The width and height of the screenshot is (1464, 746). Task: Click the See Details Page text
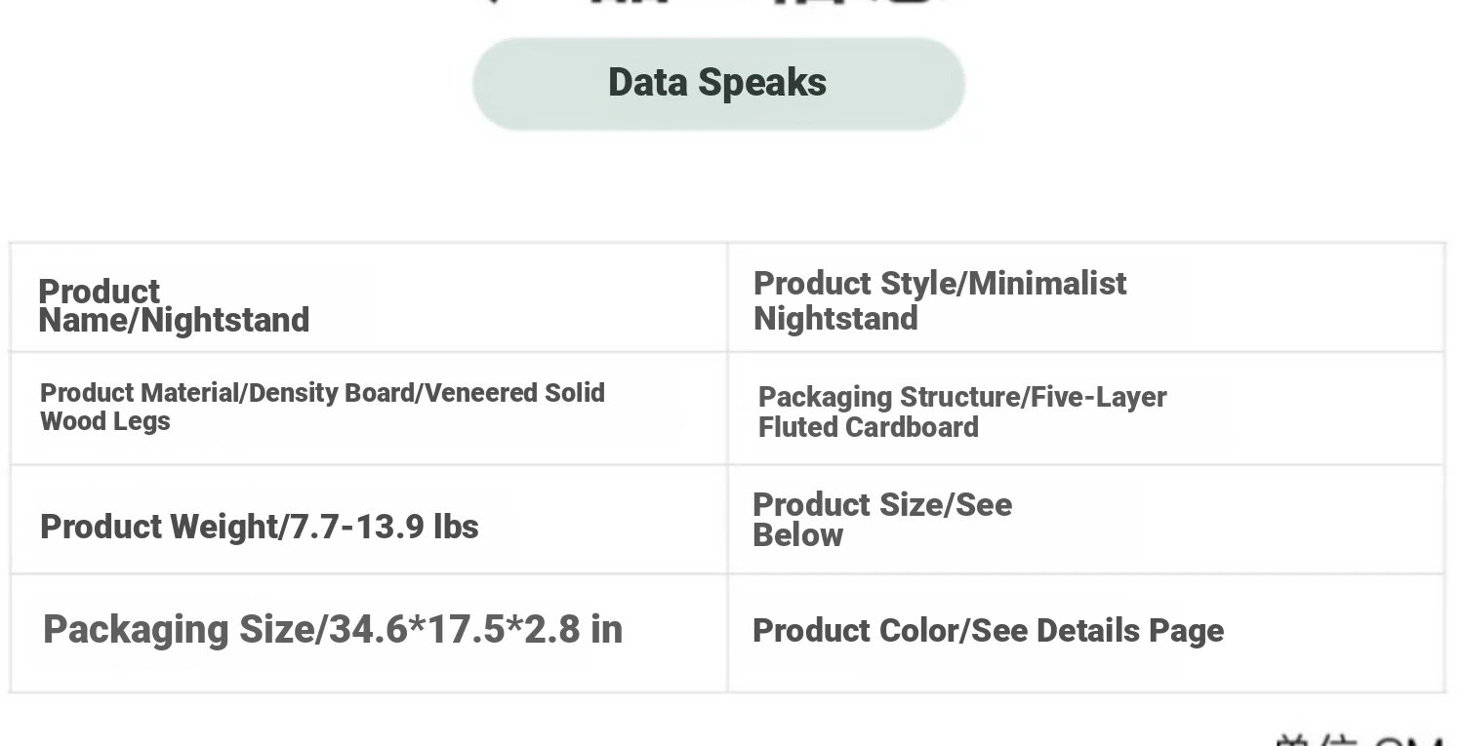click(1098, 631)
